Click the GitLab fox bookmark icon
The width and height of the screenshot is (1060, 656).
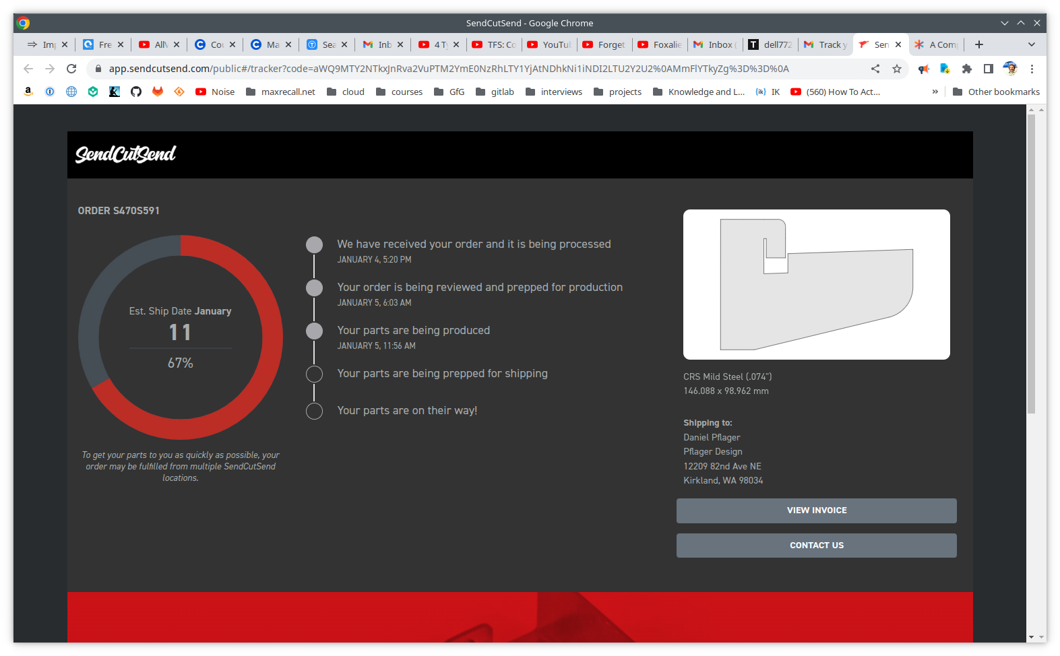[158, 92]
